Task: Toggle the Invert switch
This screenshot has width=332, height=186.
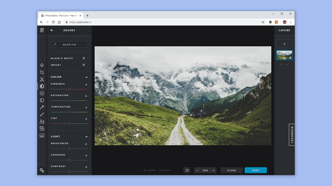Action: click(85, 65)
